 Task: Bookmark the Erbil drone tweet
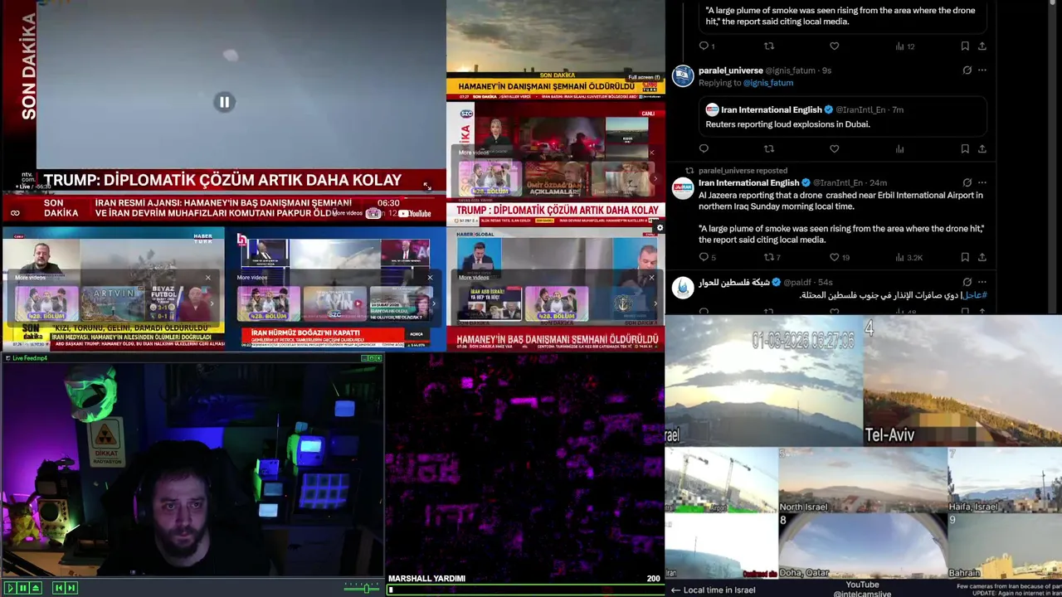tap(965, 258)
